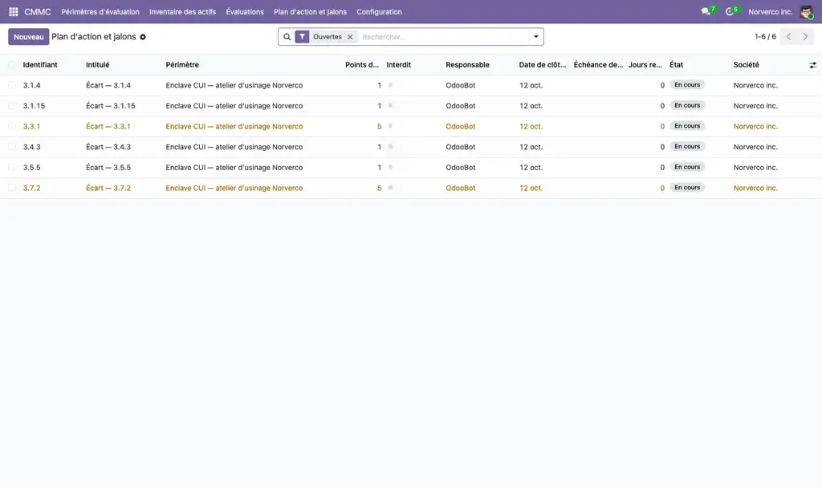This screenshot has width=822, height=488.
Task: Open the Configuration menu
Action: tap(379, 11)
